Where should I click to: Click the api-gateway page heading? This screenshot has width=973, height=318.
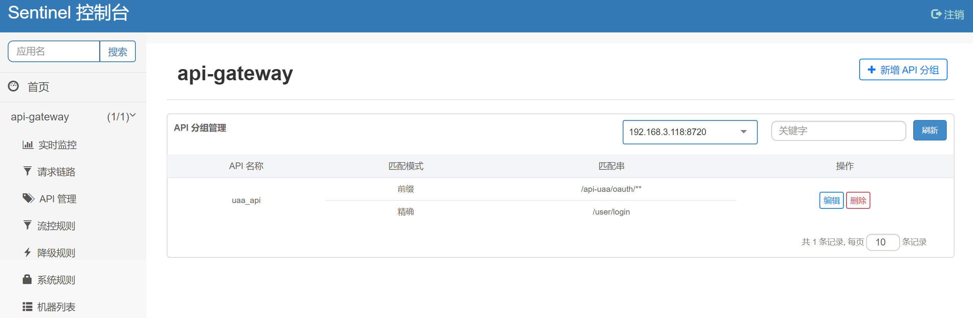click(235, 73)
